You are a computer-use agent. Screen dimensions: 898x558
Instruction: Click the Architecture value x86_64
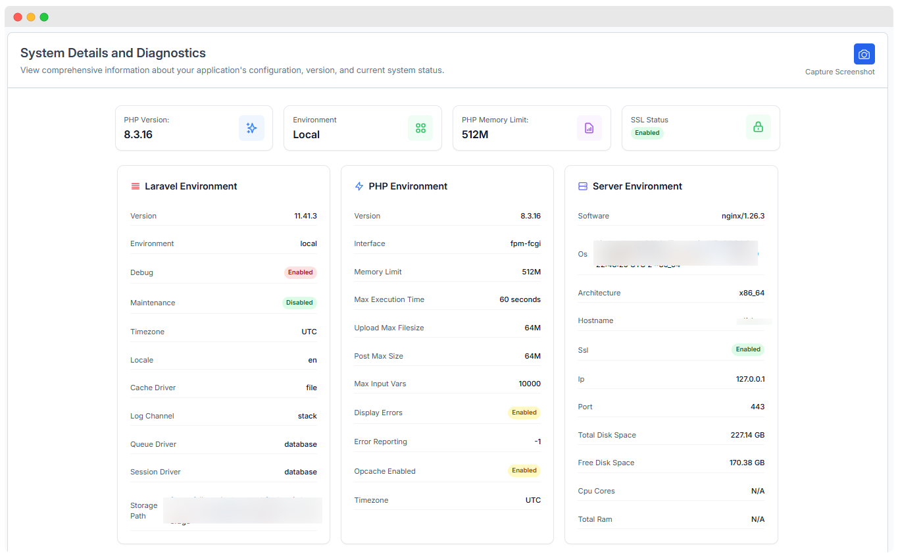tap(751, 293)
